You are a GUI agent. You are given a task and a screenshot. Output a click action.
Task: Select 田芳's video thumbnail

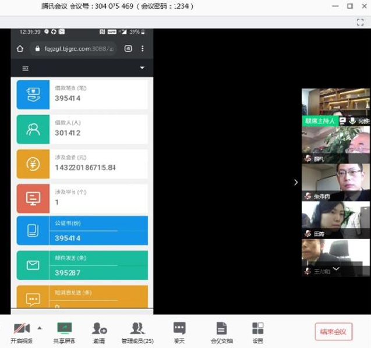(x=335, y=220)
